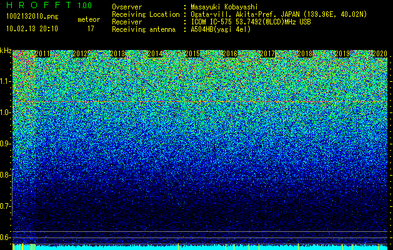Click the meteor label
The width and height of the screenshot is (393, 250).
(89, 19)
